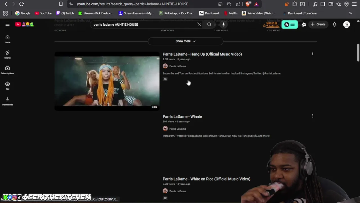Open the You section in sidebar
Viewport: 360px width, 203px height.
[x=8, y=86]
